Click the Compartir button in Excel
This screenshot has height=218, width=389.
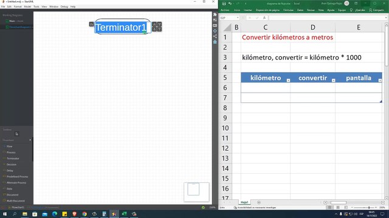click(376, 10)
